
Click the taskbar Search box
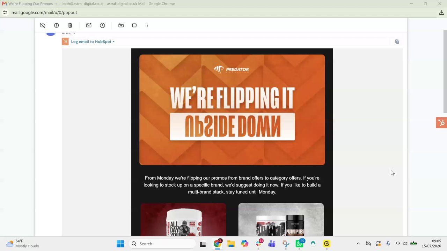161,244
